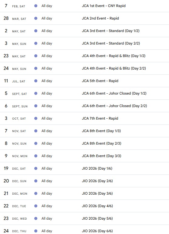The height and width of the screenshot is (234, 169).
Task: Open JCA 4th Event Rapid & Blitz Day 1/2
Action: [x=114, y=56]
